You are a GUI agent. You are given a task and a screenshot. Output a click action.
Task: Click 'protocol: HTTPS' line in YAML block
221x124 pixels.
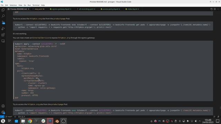coord(30,95)
